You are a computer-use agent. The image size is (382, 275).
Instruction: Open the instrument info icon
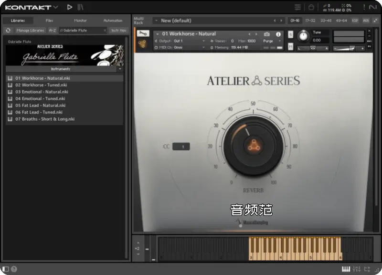278,34
